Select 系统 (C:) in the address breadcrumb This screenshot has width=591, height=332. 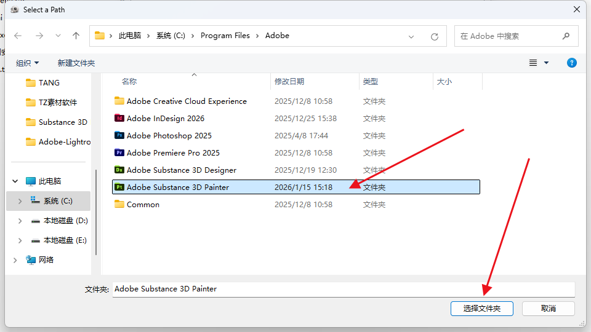pyautogui.click(x=171, y=36)
